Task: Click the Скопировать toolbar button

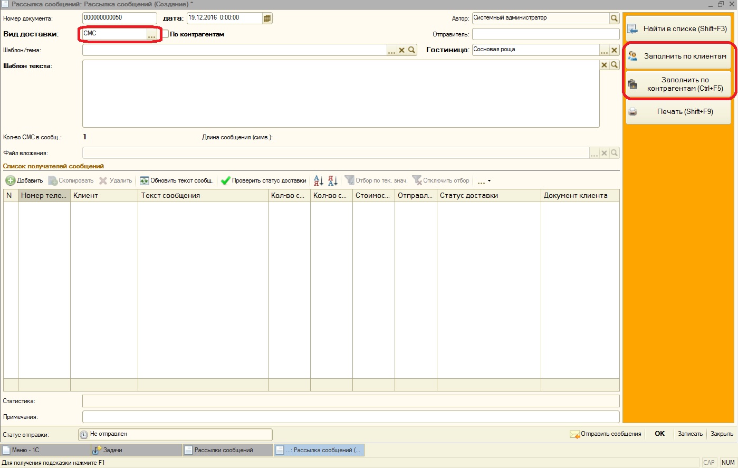Action: [71, 180]
